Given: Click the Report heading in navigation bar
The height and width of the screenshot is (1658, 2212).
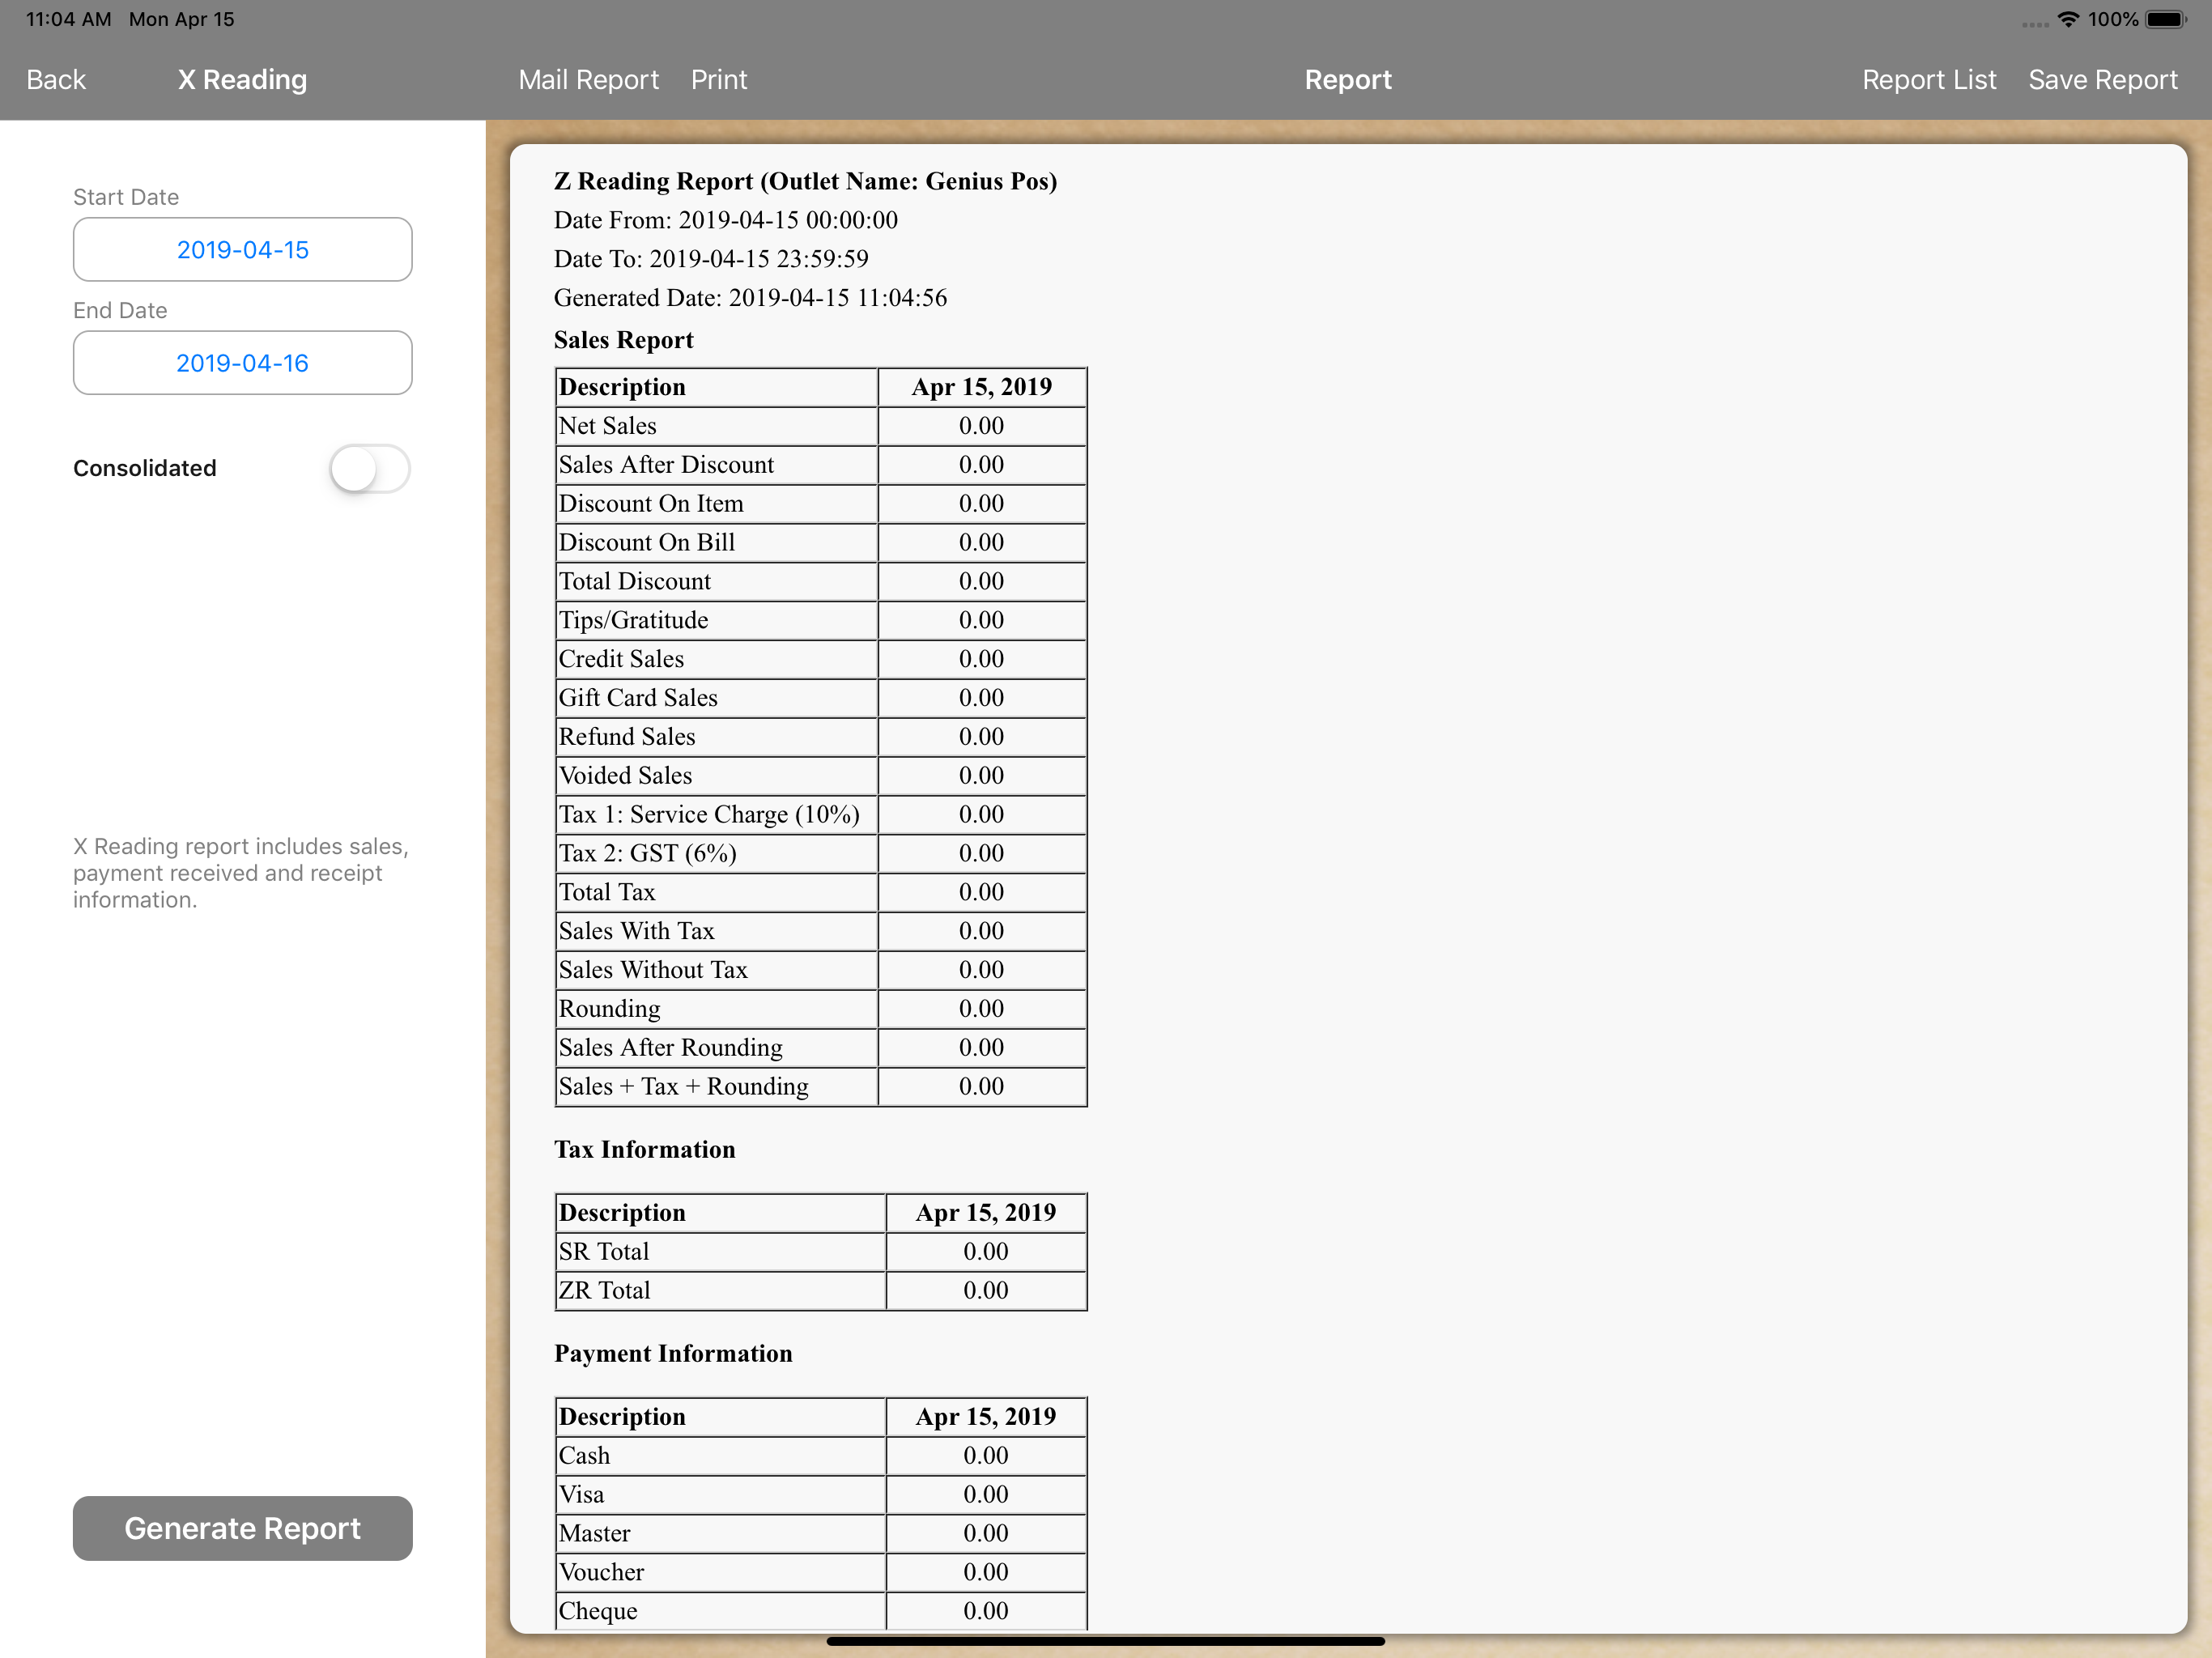Looking at the screenshot, I should click(1347, 79).
